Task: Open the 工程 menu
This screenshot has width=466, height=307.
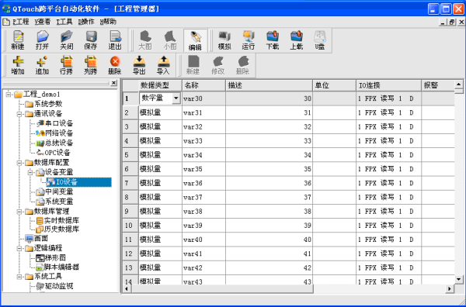Action: pyautogui.click(x=21, y=22)
